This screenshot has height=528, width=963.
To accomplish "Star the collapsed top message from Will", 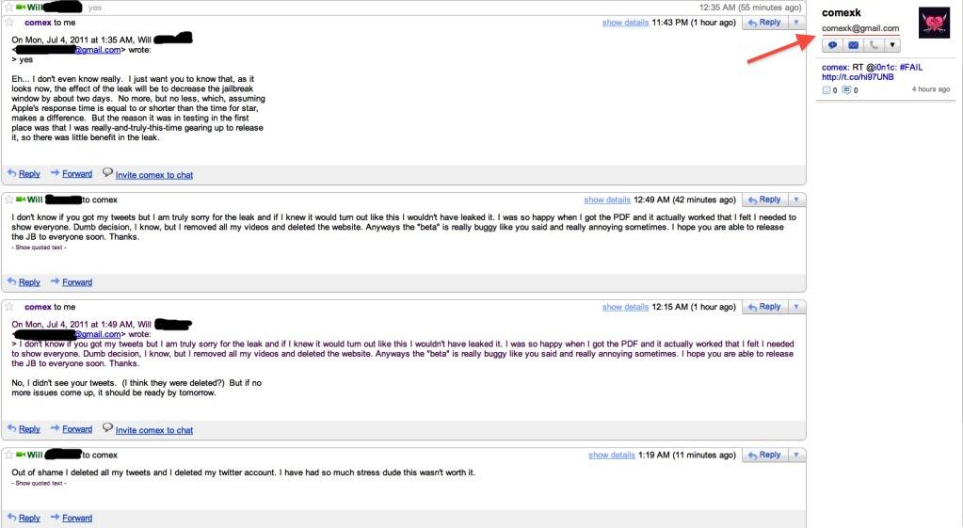I will (x=8, y=7).
